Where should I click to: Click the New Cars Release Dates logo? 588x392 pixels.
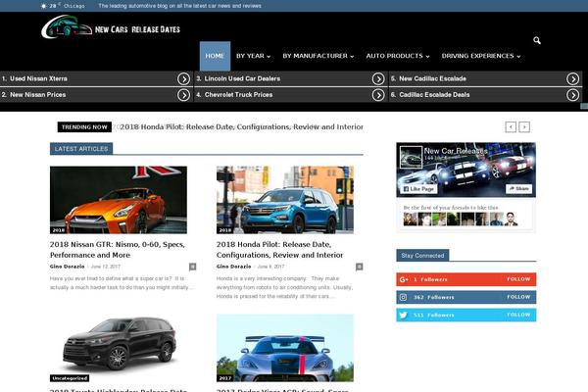point(111,26)
